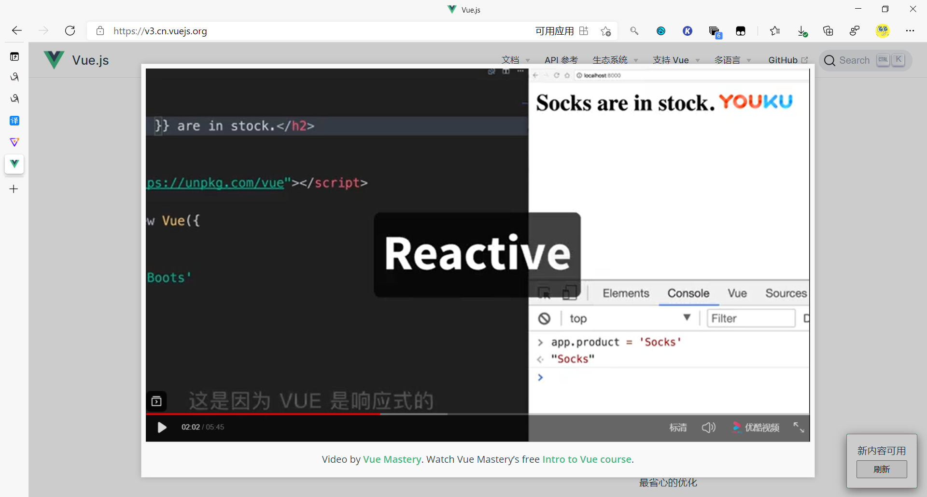Open the GitHub external link
Viewport: 927px width, 497px height.
pyautogui.click(x=788, y=60)
